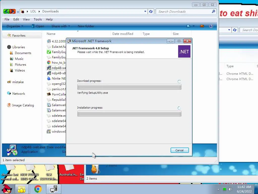The image size is (258, 194).
Task: Open the eggs folder icon on the taskbar
Action: pos(22,189)
